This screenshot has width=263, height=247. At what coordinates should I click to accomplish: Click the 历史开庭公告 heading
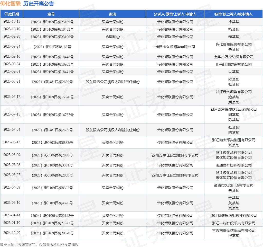click(x=39, y=4)
